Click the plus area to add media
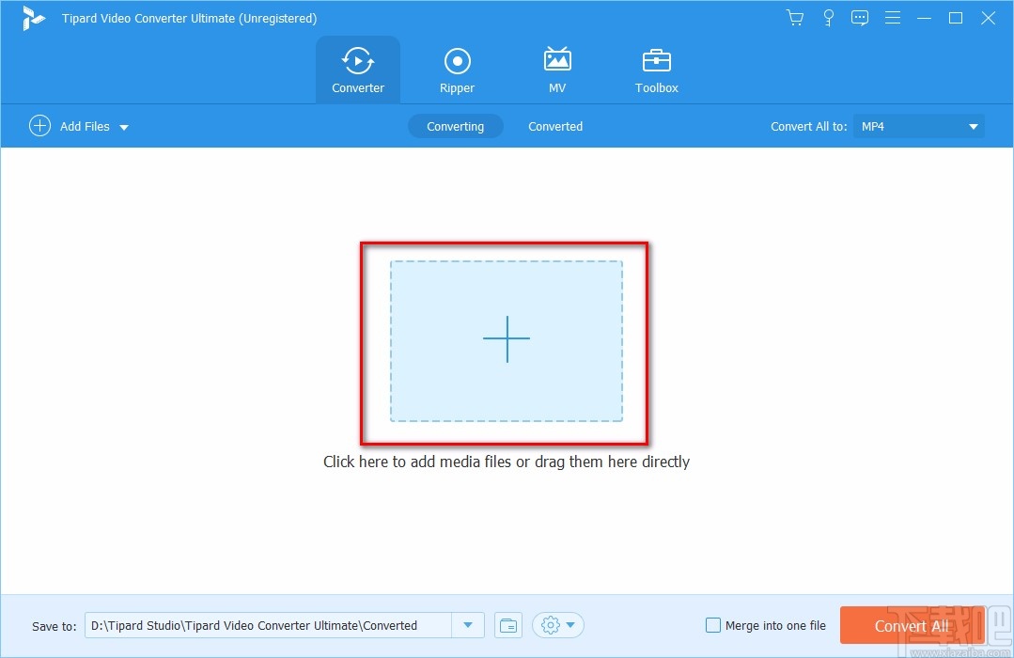 click(x=507, y=340)
